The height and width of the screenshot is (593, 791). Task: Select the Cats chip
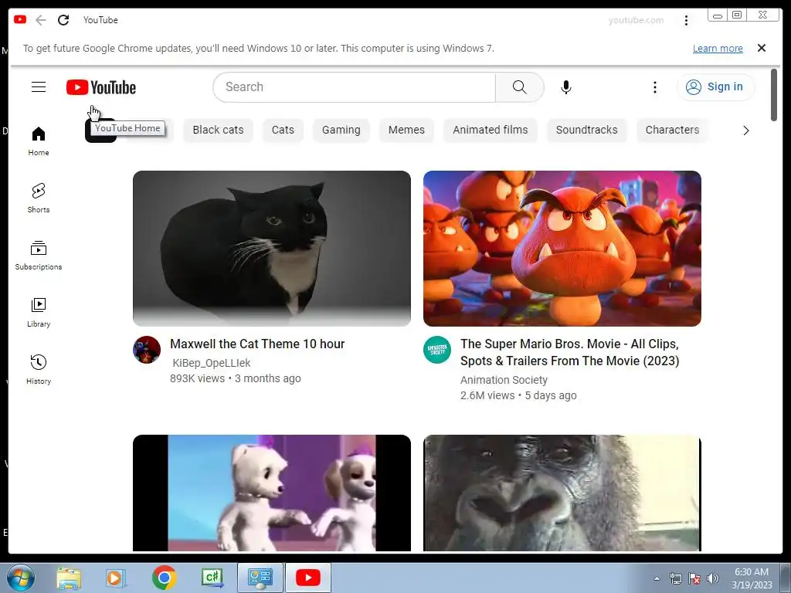tap(283, 130)
